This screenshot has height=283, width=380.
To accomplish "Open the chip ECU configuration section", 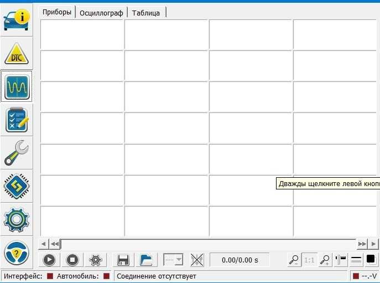I will (17, 186).
